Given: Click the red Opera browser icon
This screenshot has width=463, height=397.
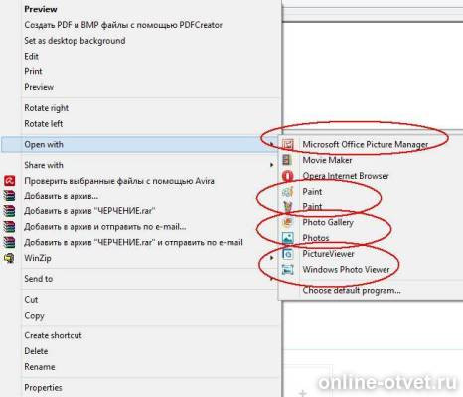Looking at the screenshot, I should (288, 176).
